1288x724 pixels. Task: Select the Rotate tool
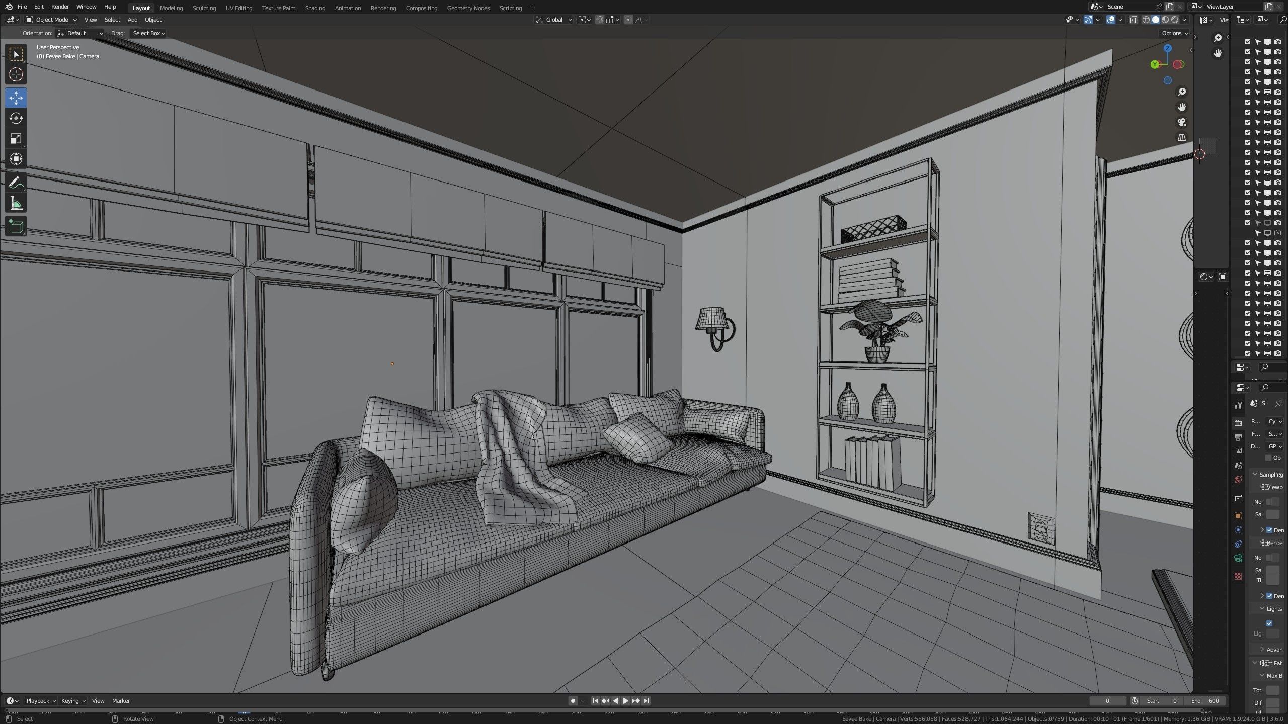coord(16,118)
